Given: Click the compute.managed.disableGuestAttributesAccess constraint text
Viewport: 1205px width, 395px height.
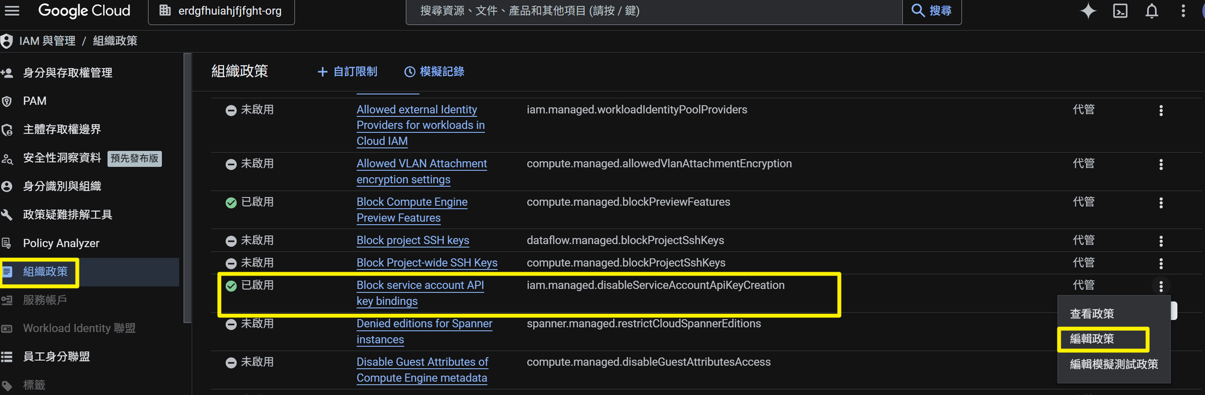Looking at the screenshot, I should point(648,362).
